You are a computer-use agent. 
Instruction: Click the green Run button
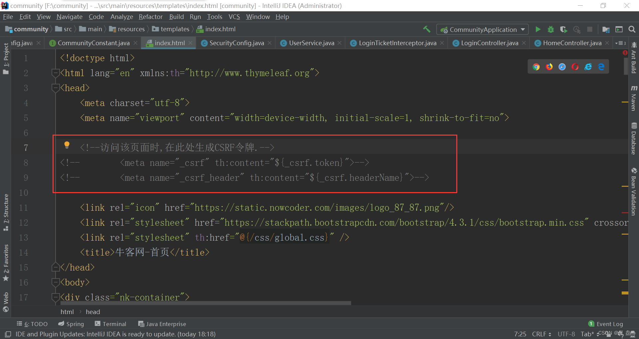pyautogui.click(x=538, y=30)
